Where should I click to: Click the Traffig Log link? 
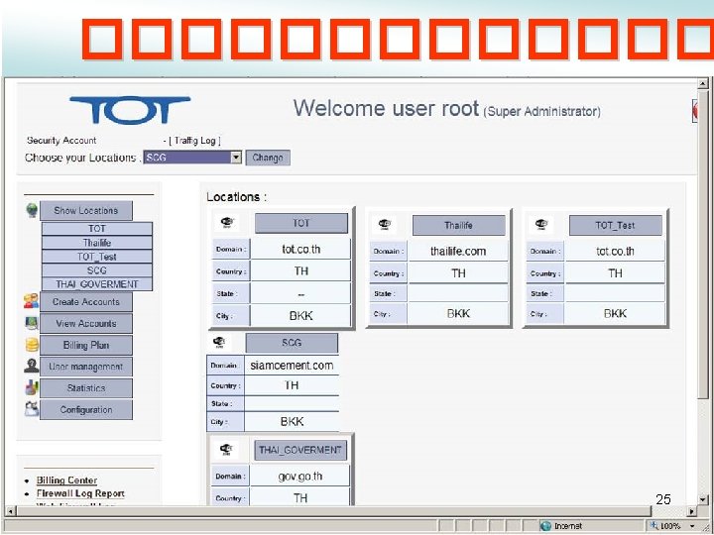click(x=194, y=141)
